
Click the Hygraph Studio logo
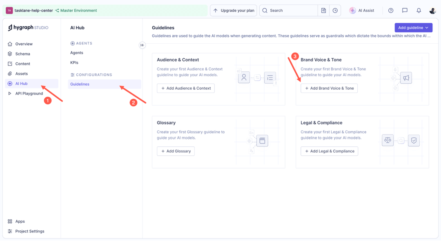pyautogui.click(x=28, y=28)
